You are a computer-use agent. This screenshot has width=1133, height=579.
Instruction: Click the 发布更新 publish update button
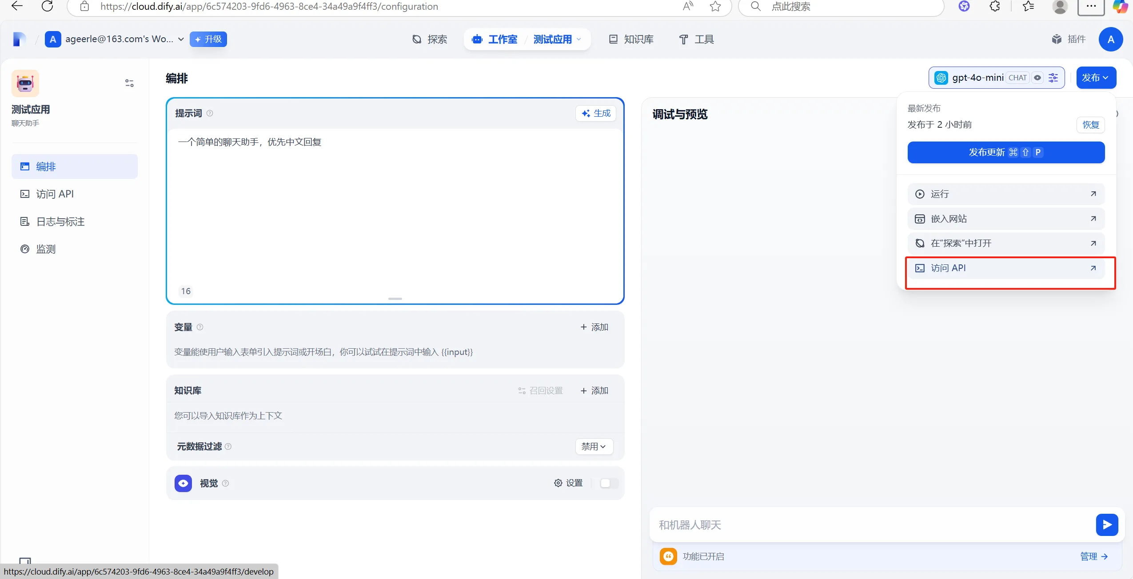click(x=1006, y=152)
